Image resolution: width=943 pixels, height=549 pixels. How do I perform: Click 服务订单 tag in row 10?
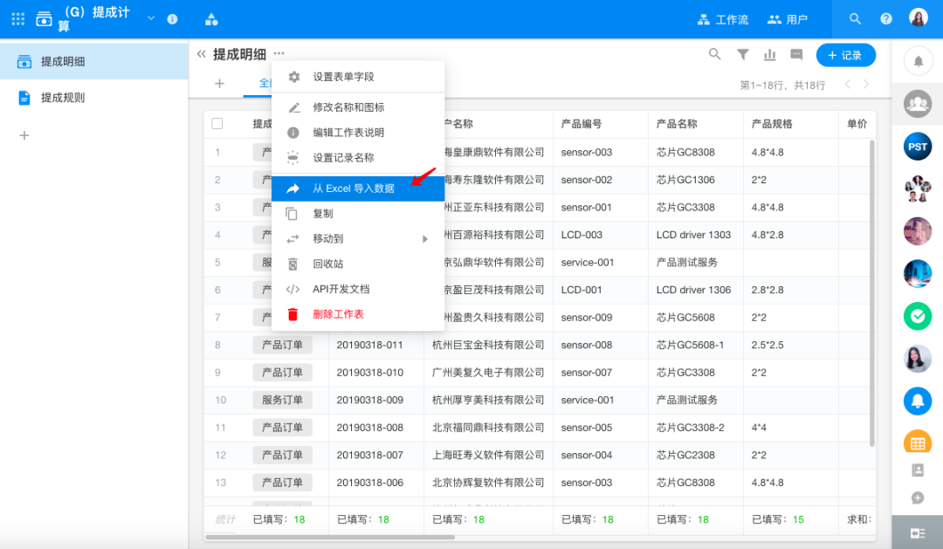click(x=282, y=400)
